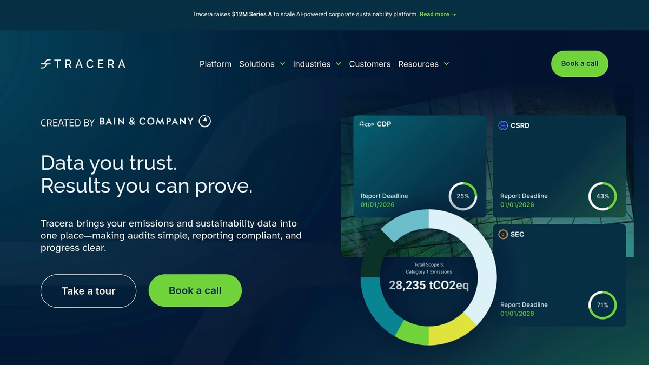The height and width of the screenshot is (365, 649).
Task: Click the Take a tour button
Action: tap(88, 291)
